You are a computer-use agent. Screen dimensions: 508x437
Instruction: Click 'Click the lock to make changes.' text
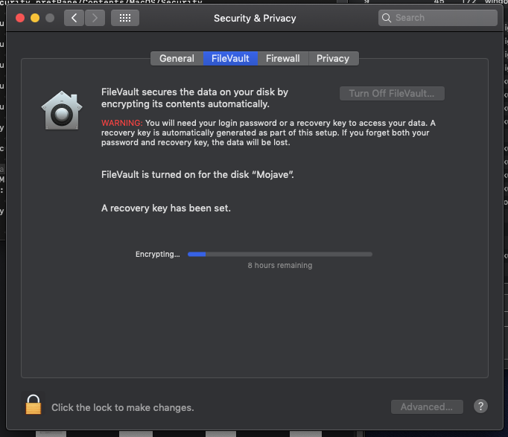tap(123, 407)
